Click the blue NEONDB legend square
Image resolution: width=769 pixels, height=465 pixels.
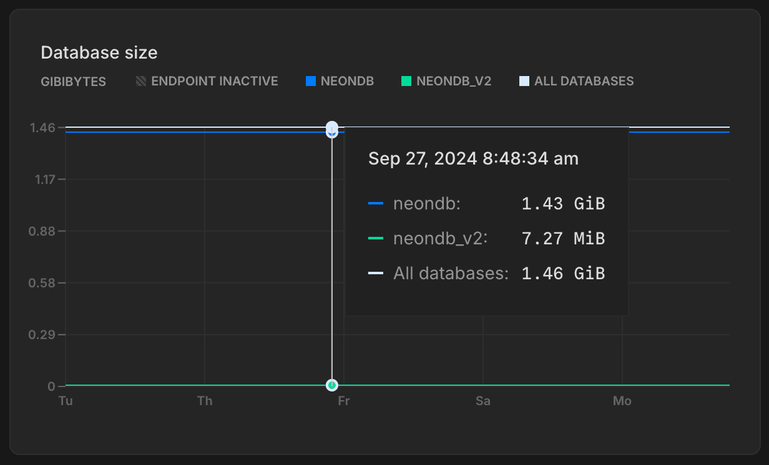[310, 81]
